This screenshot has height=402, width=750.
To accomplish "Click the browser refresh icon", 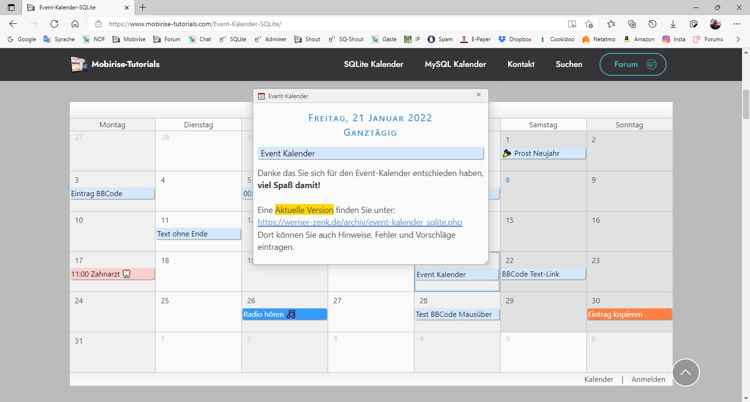I will coord(54,24).
